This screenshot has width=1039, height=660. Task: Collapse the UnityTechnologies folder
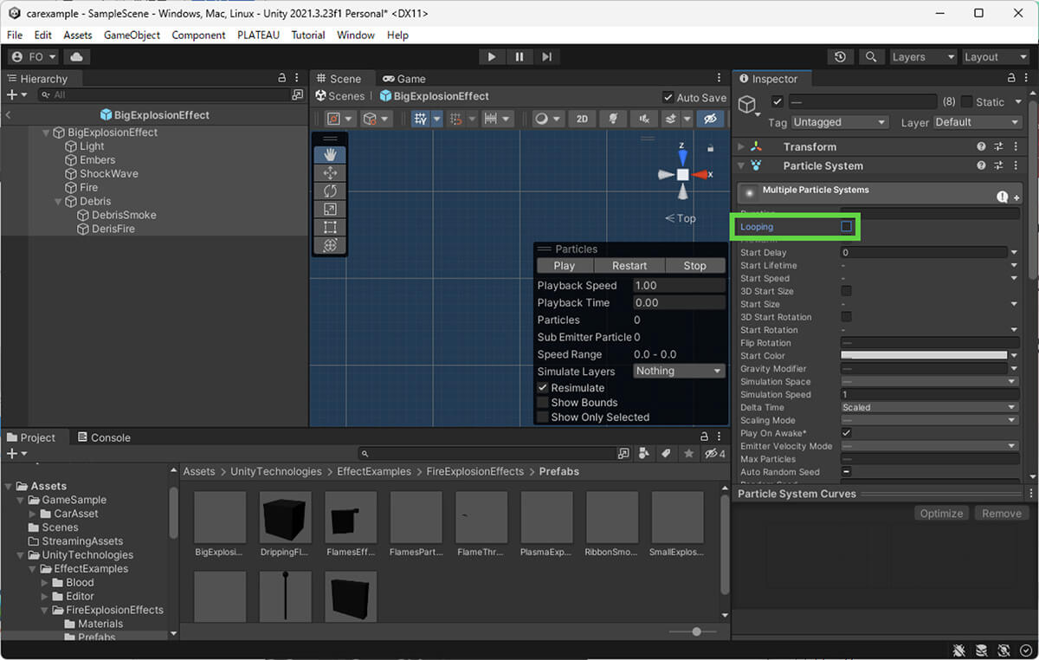pos(21,555)
